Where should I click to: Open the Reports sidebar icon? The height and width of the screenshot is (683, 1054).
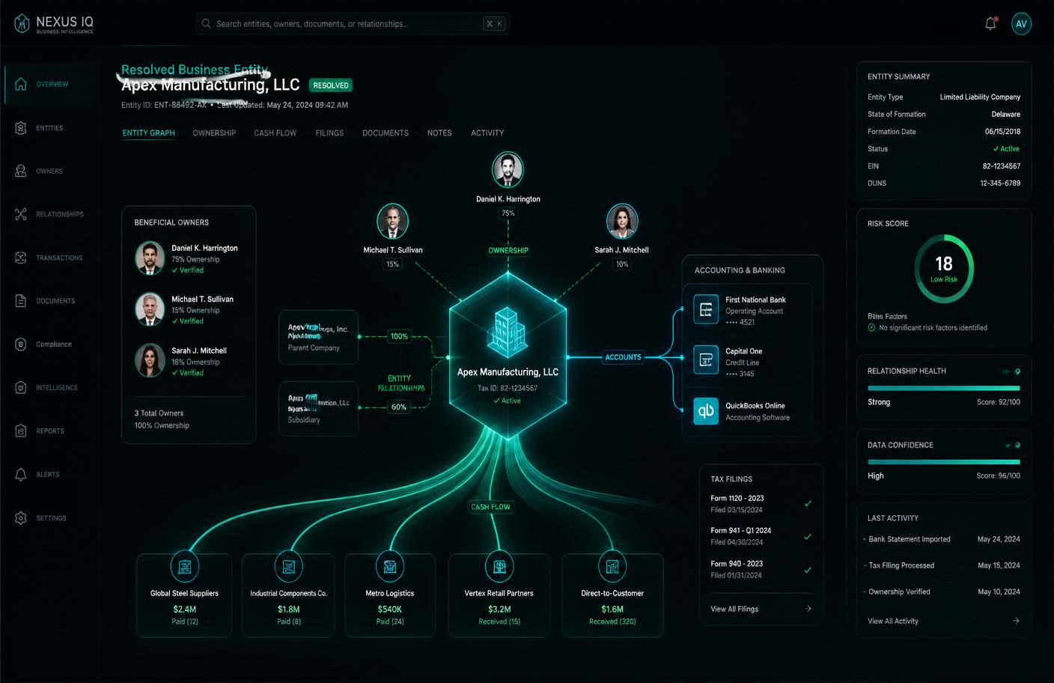21,431
